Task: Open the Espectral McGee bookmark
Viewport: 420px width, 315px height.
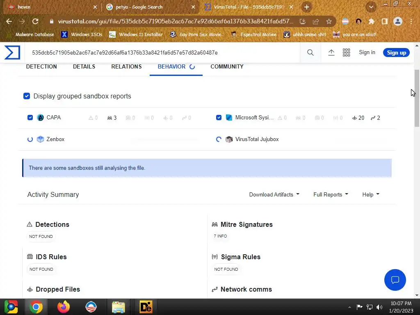Action: (x=254, y=34)
